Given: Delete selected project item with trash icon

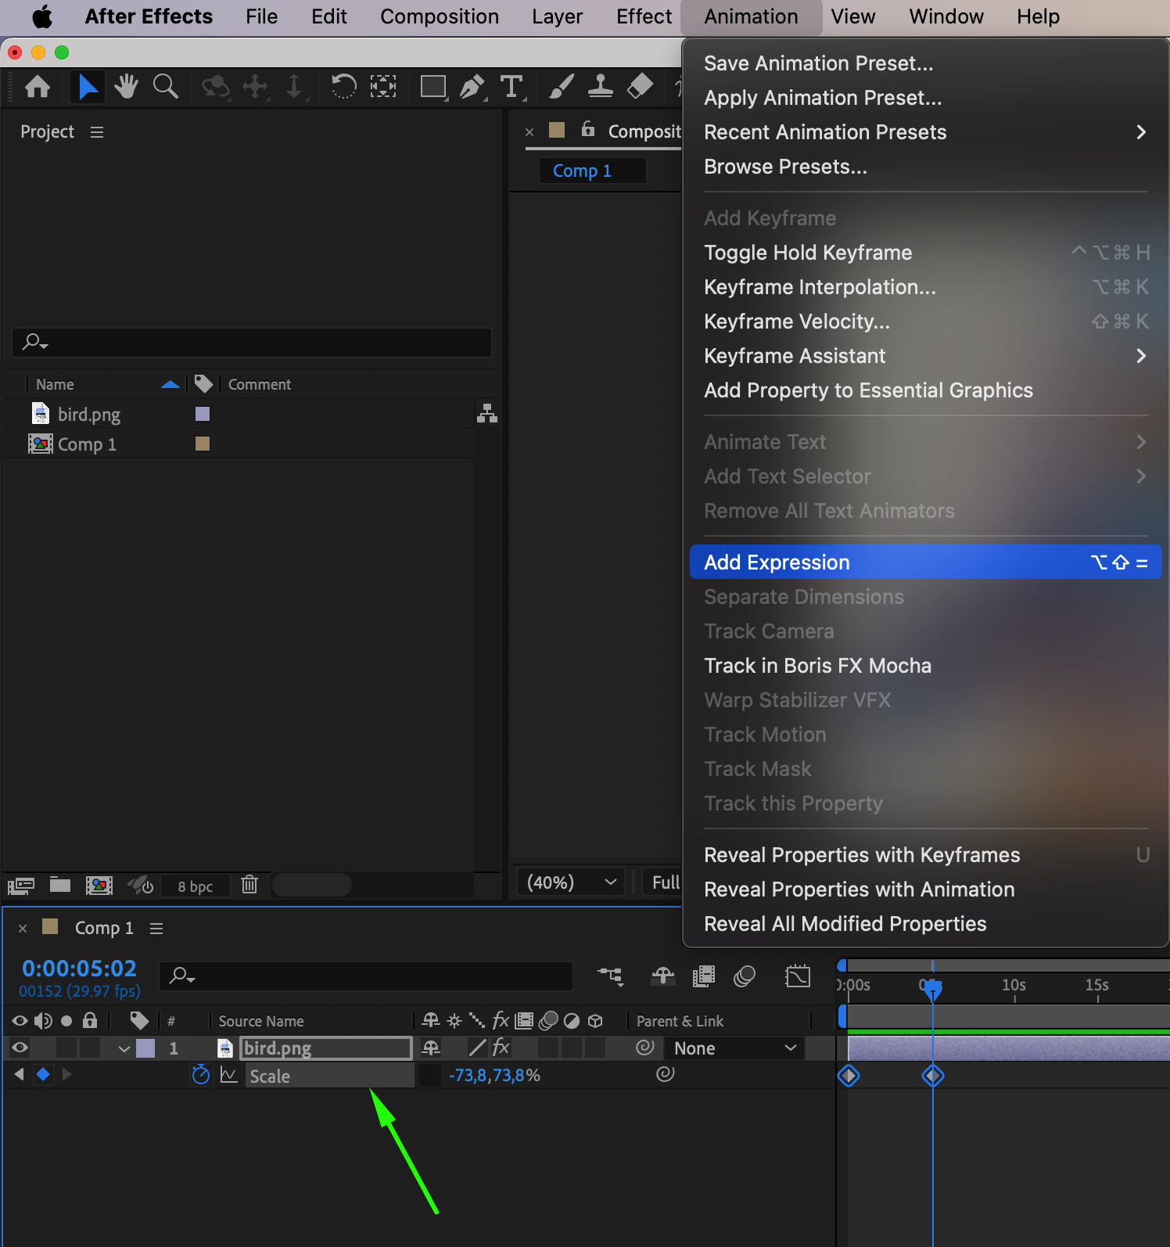Looking at the screenshot, I should click(249, 885).
